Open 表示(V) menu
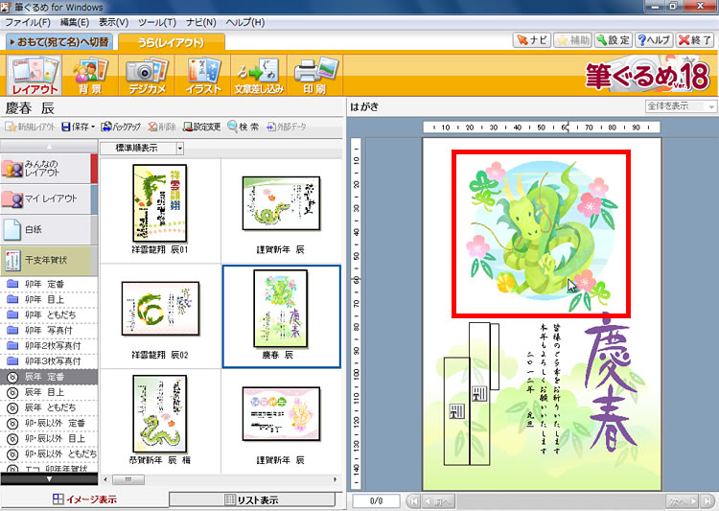This screenshot has height=511, width=719. coord(114,22)
